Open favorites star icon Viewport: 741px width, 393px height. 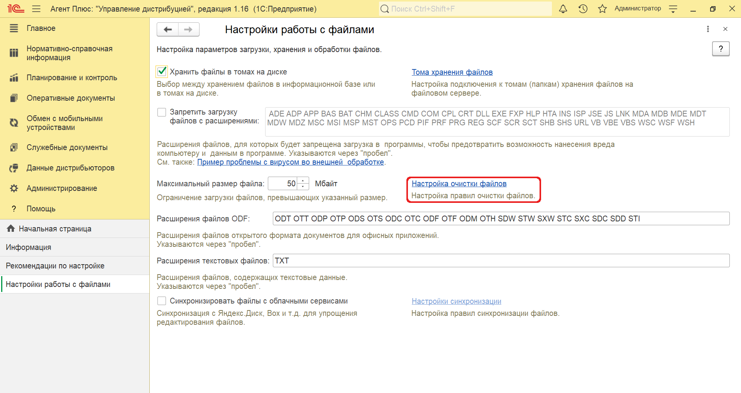pos(602,8)
